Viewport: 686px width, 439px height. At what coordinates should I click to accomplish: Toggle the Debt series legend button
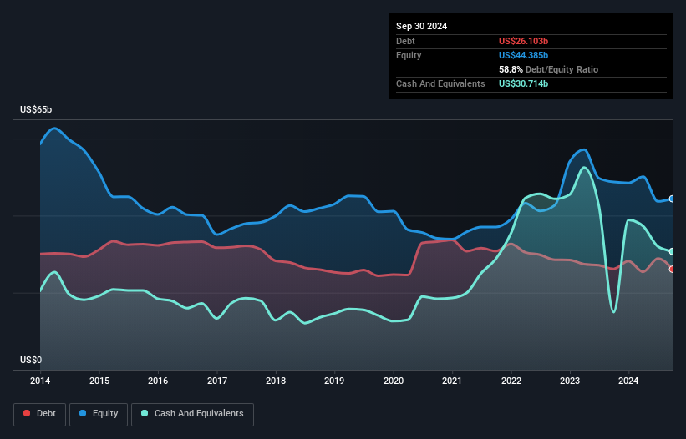pos(40,414)
